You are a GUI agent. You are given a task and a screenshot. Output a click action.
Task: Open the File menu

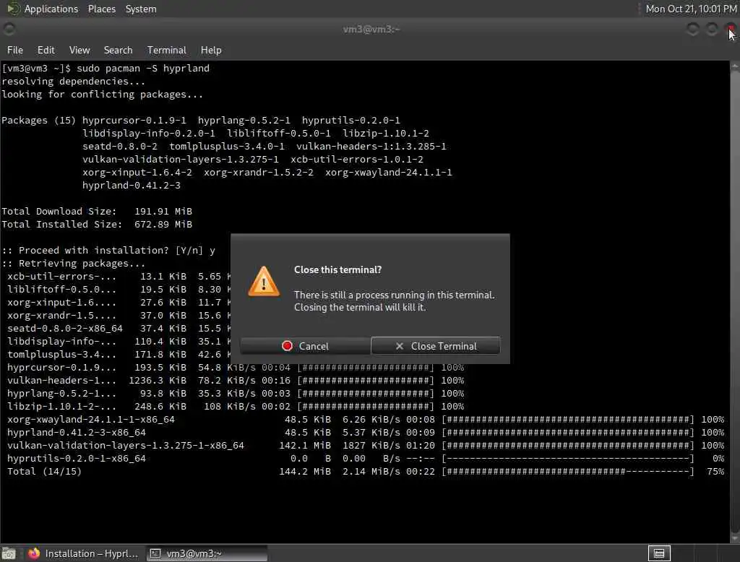pos(15,50)
